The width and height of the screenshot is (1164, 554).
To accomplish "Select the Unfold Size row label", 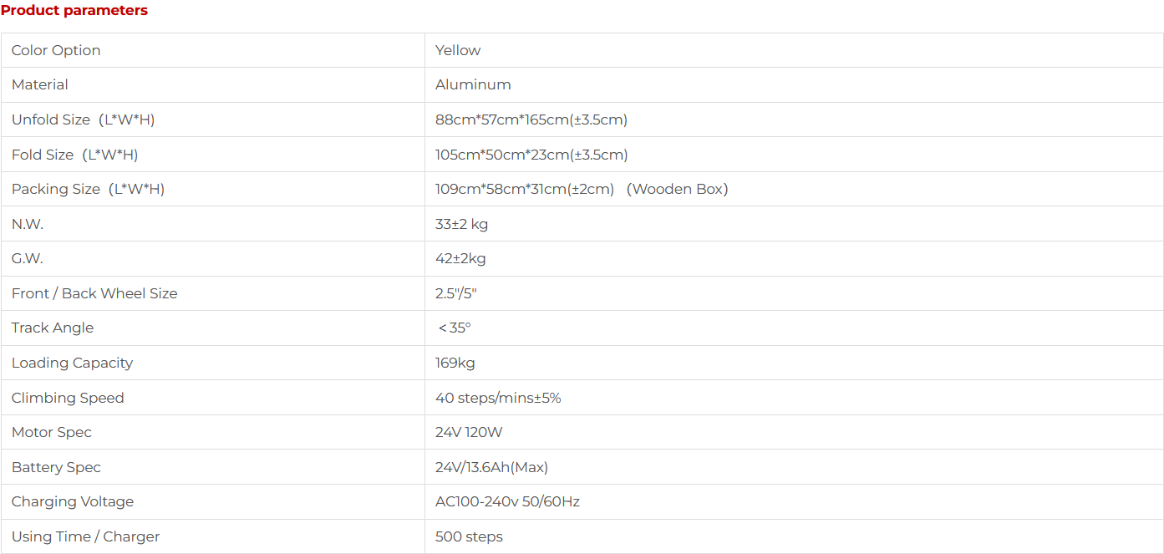I will tap(83, 119).
